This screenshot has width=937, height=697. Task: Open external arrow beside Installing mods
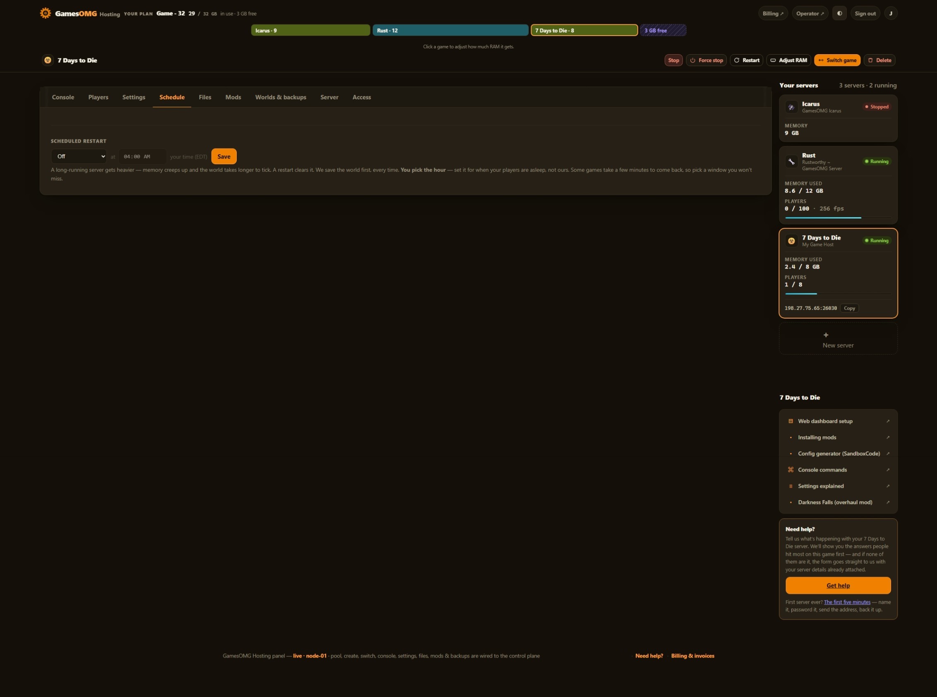[888, 438]
